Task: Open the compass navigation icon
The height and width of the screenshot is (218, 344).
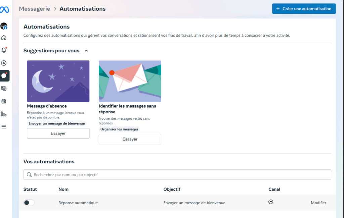Action: [4, 63]
